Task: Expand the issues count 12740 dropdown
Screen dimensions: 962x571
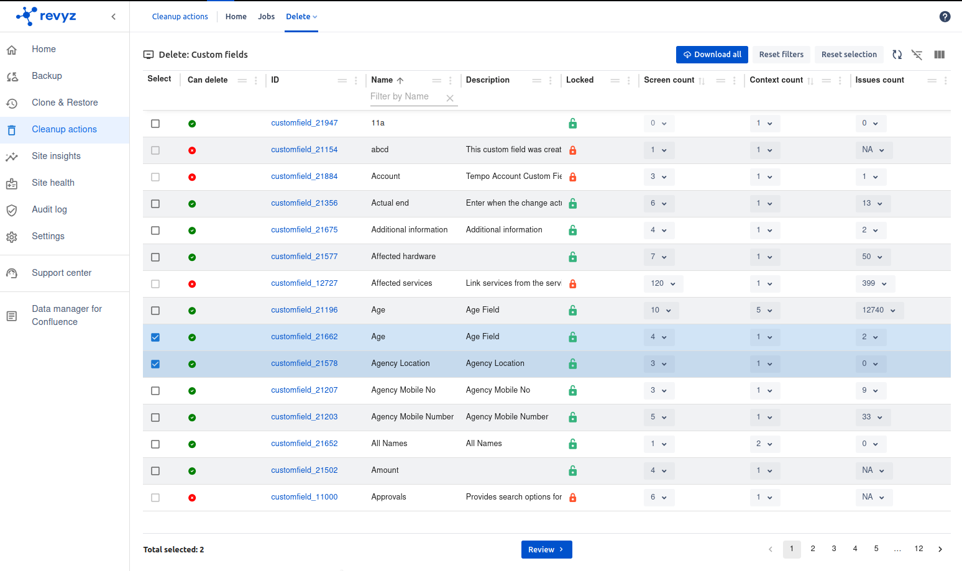Action: (x=879, y=310)
